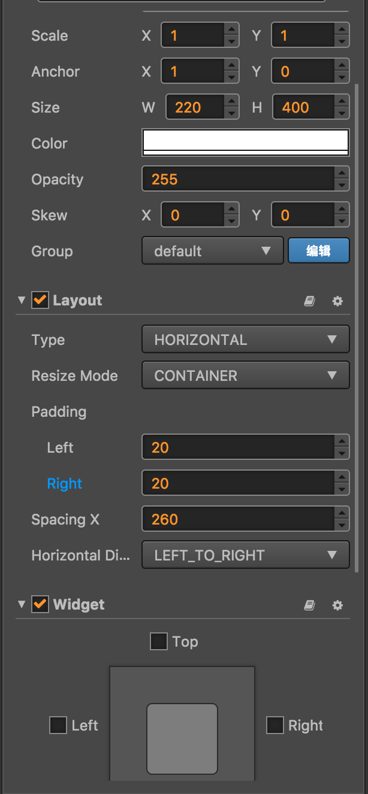Image resolution: width=368 pixels, height=794 pixels.
Task: Open the Layout Type HORIZONTAL dropdown
Action: click(245, 340)
